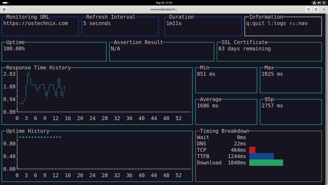This screenshot has width=328, height=185.
Task: Click the 0.80 axis label in uptime chart
Action: (x=9, y=144)
